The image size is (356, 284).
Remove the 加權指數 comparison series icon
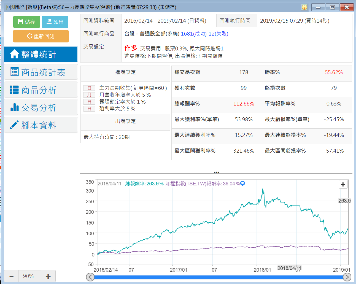coord(242,183)
